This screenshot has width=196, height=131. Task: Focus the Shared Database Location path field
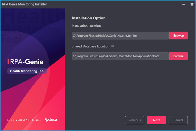[120, 56]
